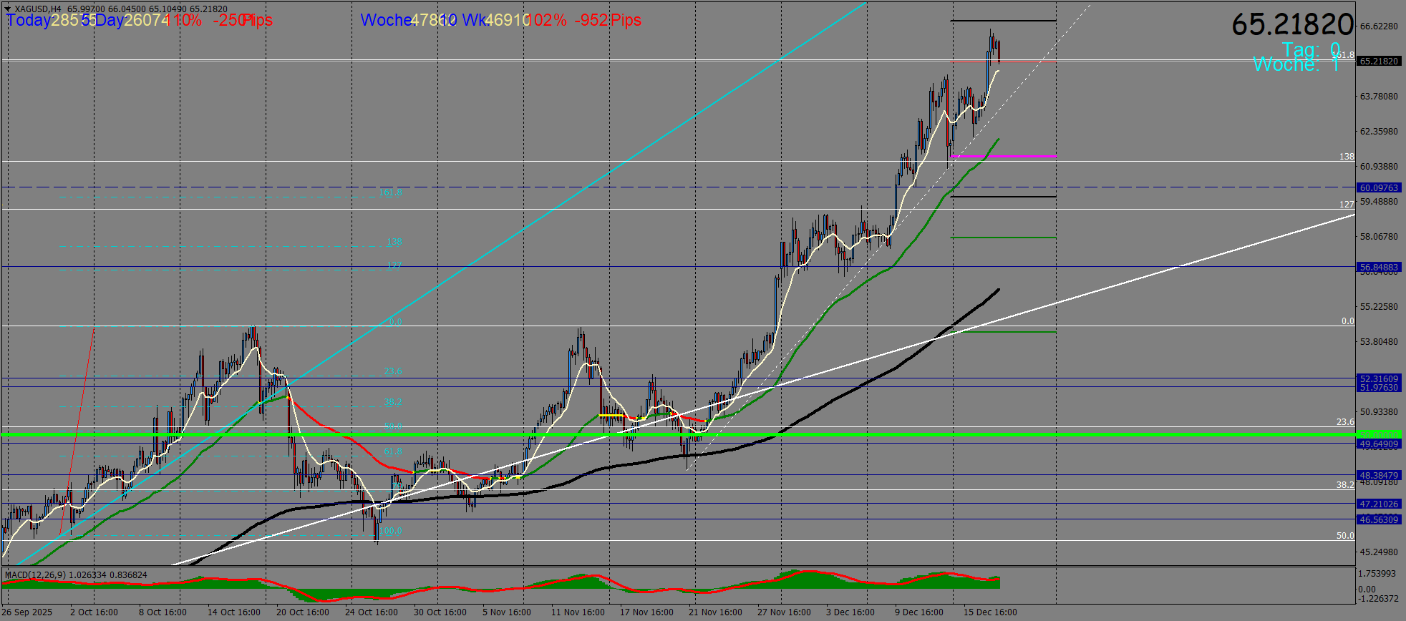Select the white Fibonacci 161.8 level label
Image resolution: width=1406 pixels, height=621 pixels.
coord(1343,55)
